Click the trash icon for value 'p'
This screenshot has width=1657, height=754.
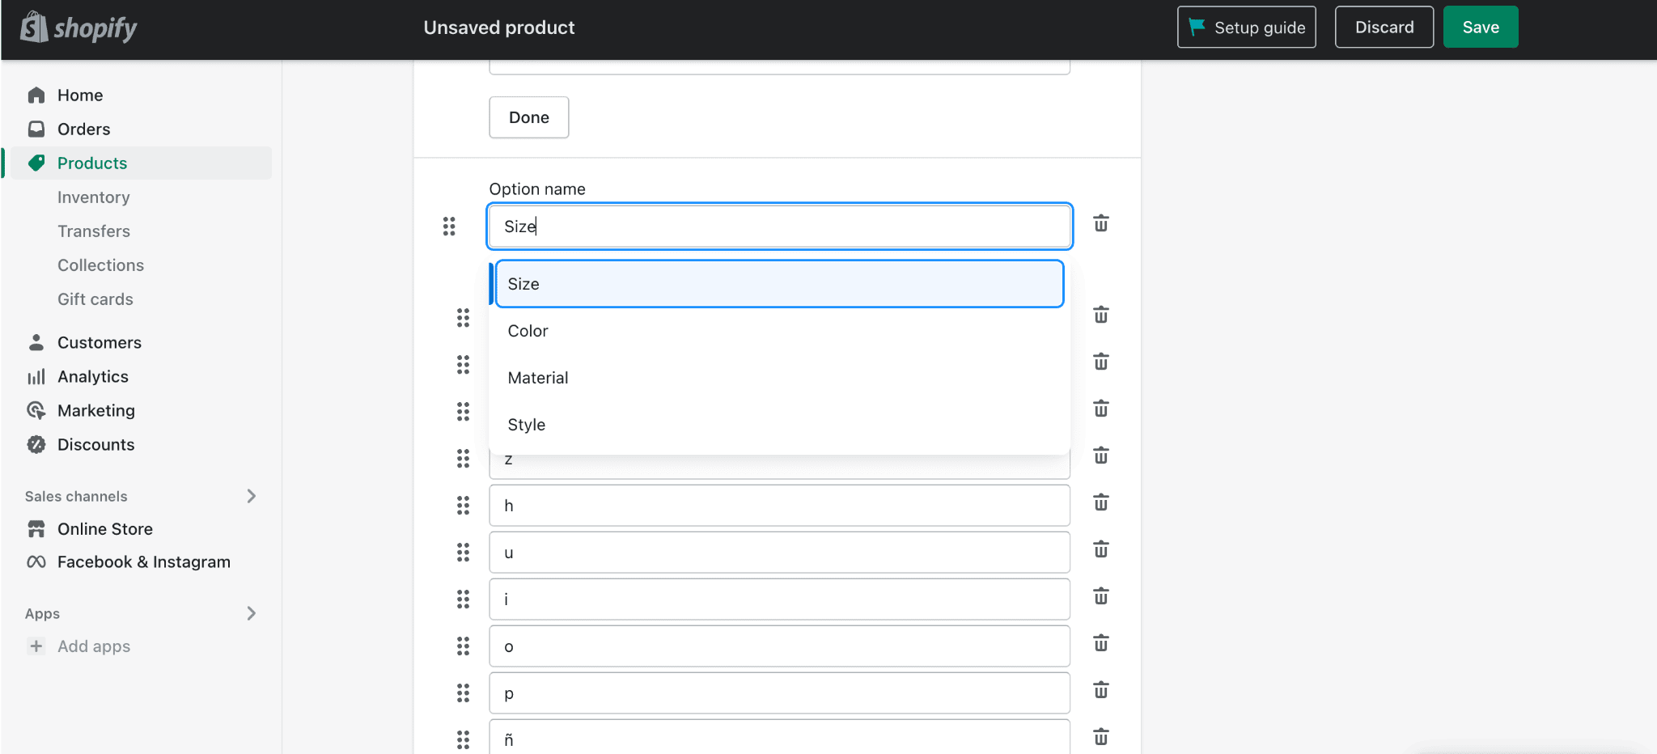tap(1100, 691)
